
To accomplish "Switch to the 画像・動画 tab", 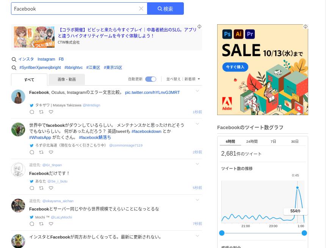I will coord(67,80).
